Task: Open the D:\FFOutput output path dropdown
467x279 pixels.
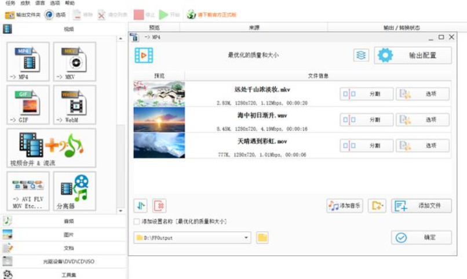Action: coord(192,238)
